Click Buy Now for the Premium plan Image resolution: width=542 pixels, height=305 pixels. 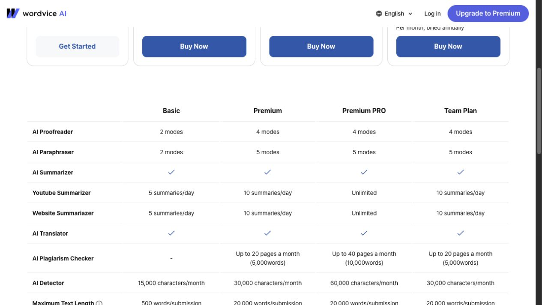[194, 46]
